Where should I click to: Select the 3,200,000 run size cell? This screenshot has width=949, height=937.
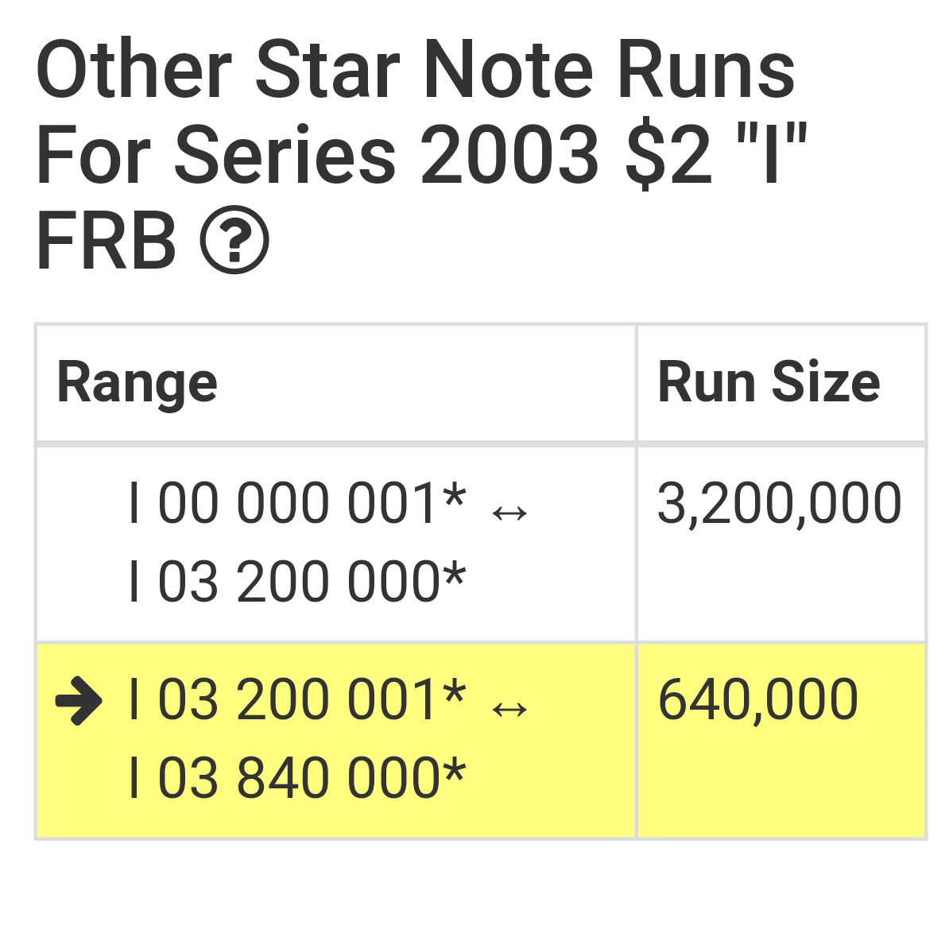781,544
